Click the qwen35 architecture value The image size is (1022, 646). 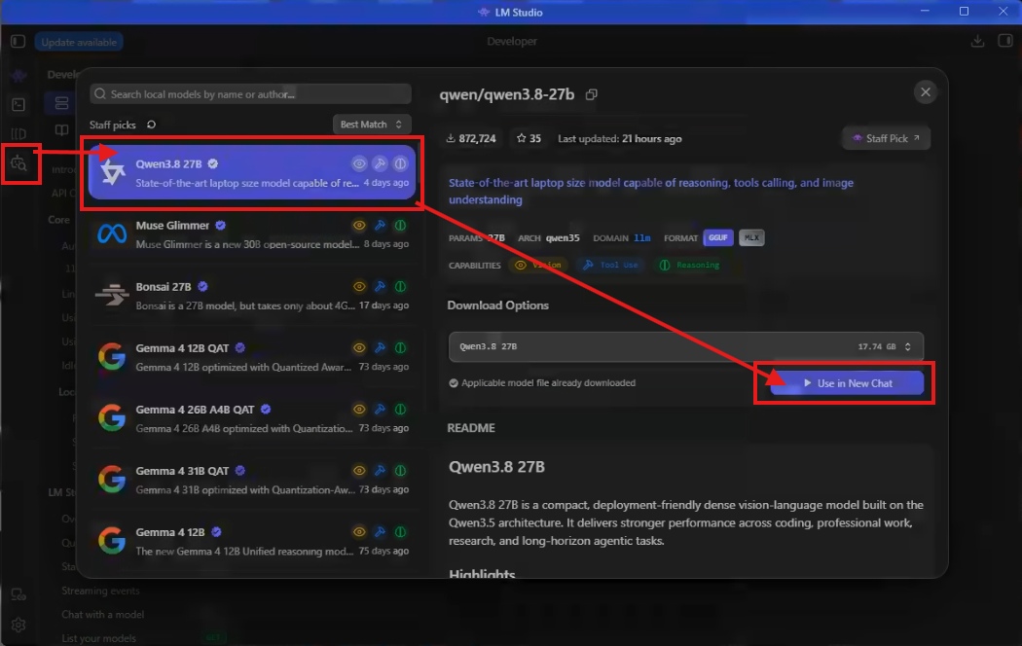(563, 237)
